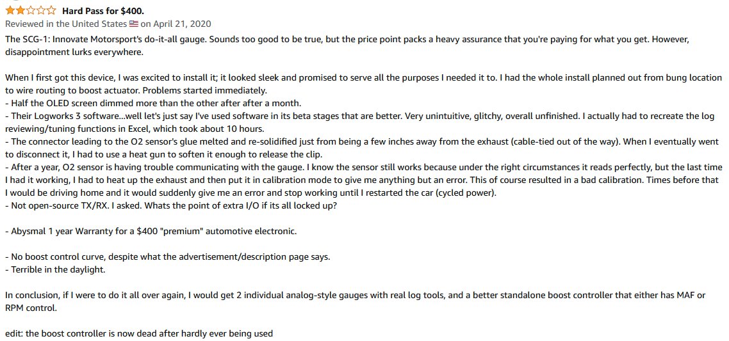Click the 'disappointment lurks everywhere.' line
This screenshot has height=341, width=729.
click(74, 52)
